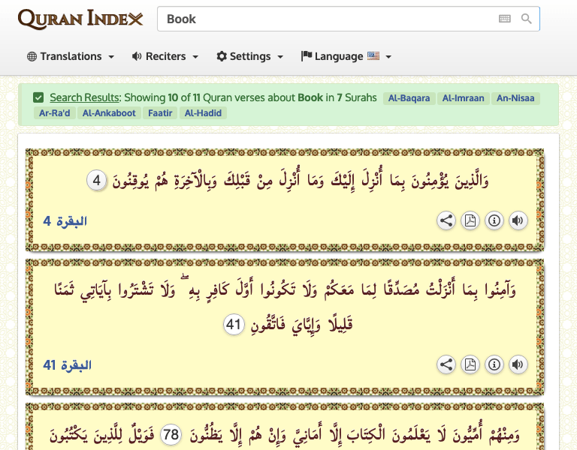Export verse Al-Baqara 41 as PDF

(470, 364)
